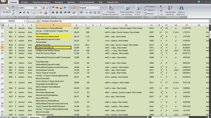211x118 pixels.
Task: Click the Cut scissors icon
Action: [13, 7]
